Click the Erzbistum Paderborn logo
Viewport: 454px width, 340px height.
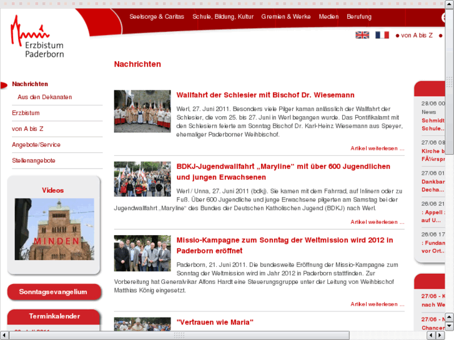click(37, 37)
